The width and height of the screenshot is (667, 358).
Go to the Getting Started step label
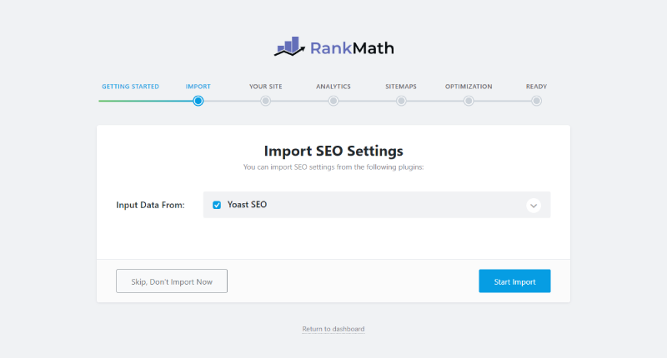[x=129, y=87]
